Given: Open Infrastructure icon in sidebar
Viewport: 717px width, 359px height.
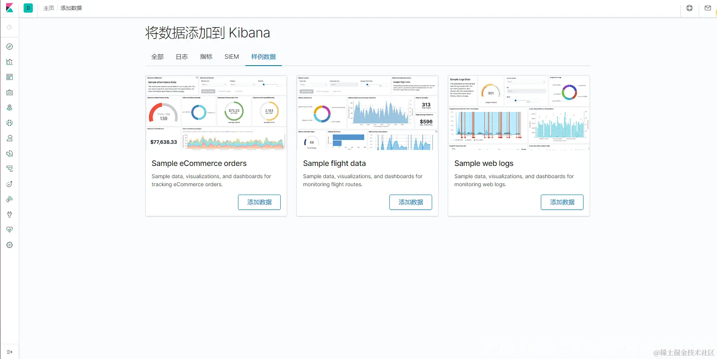Looking at the screenshot, I should click(x=10, y=138).
